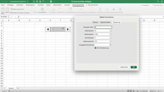
Task: Open the Daten ribbon tab
Action: 48,5
